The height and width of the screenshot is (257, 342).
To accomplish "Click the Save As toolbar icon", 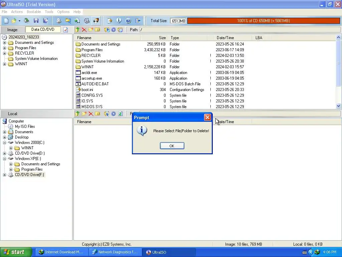I will 45,21.
